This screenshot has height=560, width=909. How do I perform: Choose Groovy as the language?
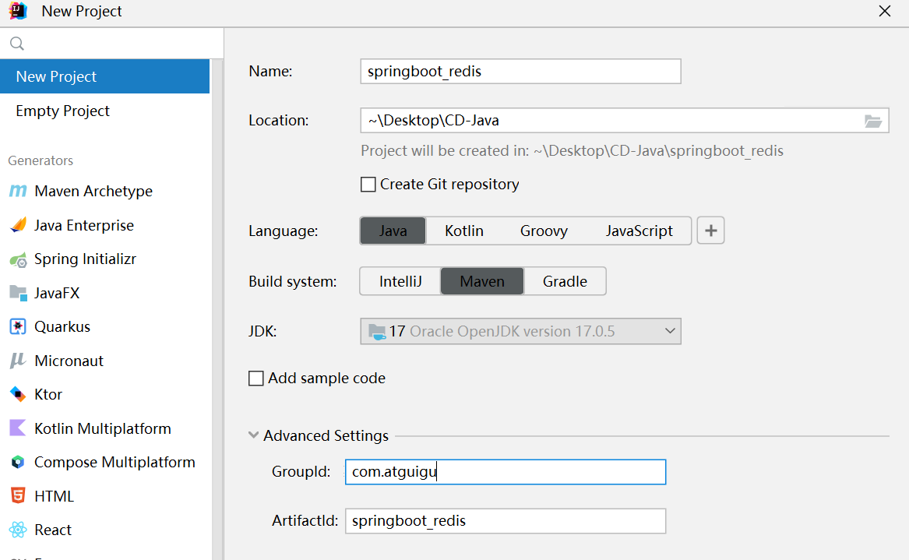[x=544, y=231]
